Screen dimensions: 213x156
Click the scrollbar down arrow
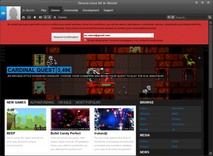(x=211, y=153)
